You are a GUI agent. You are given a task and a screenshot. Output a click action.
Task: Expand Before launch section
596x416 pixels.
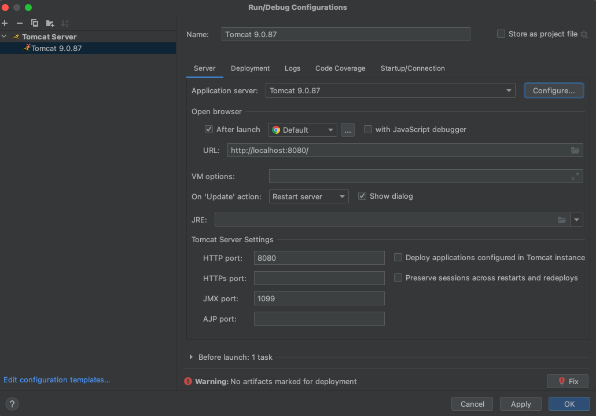click(x=191, y=357)
